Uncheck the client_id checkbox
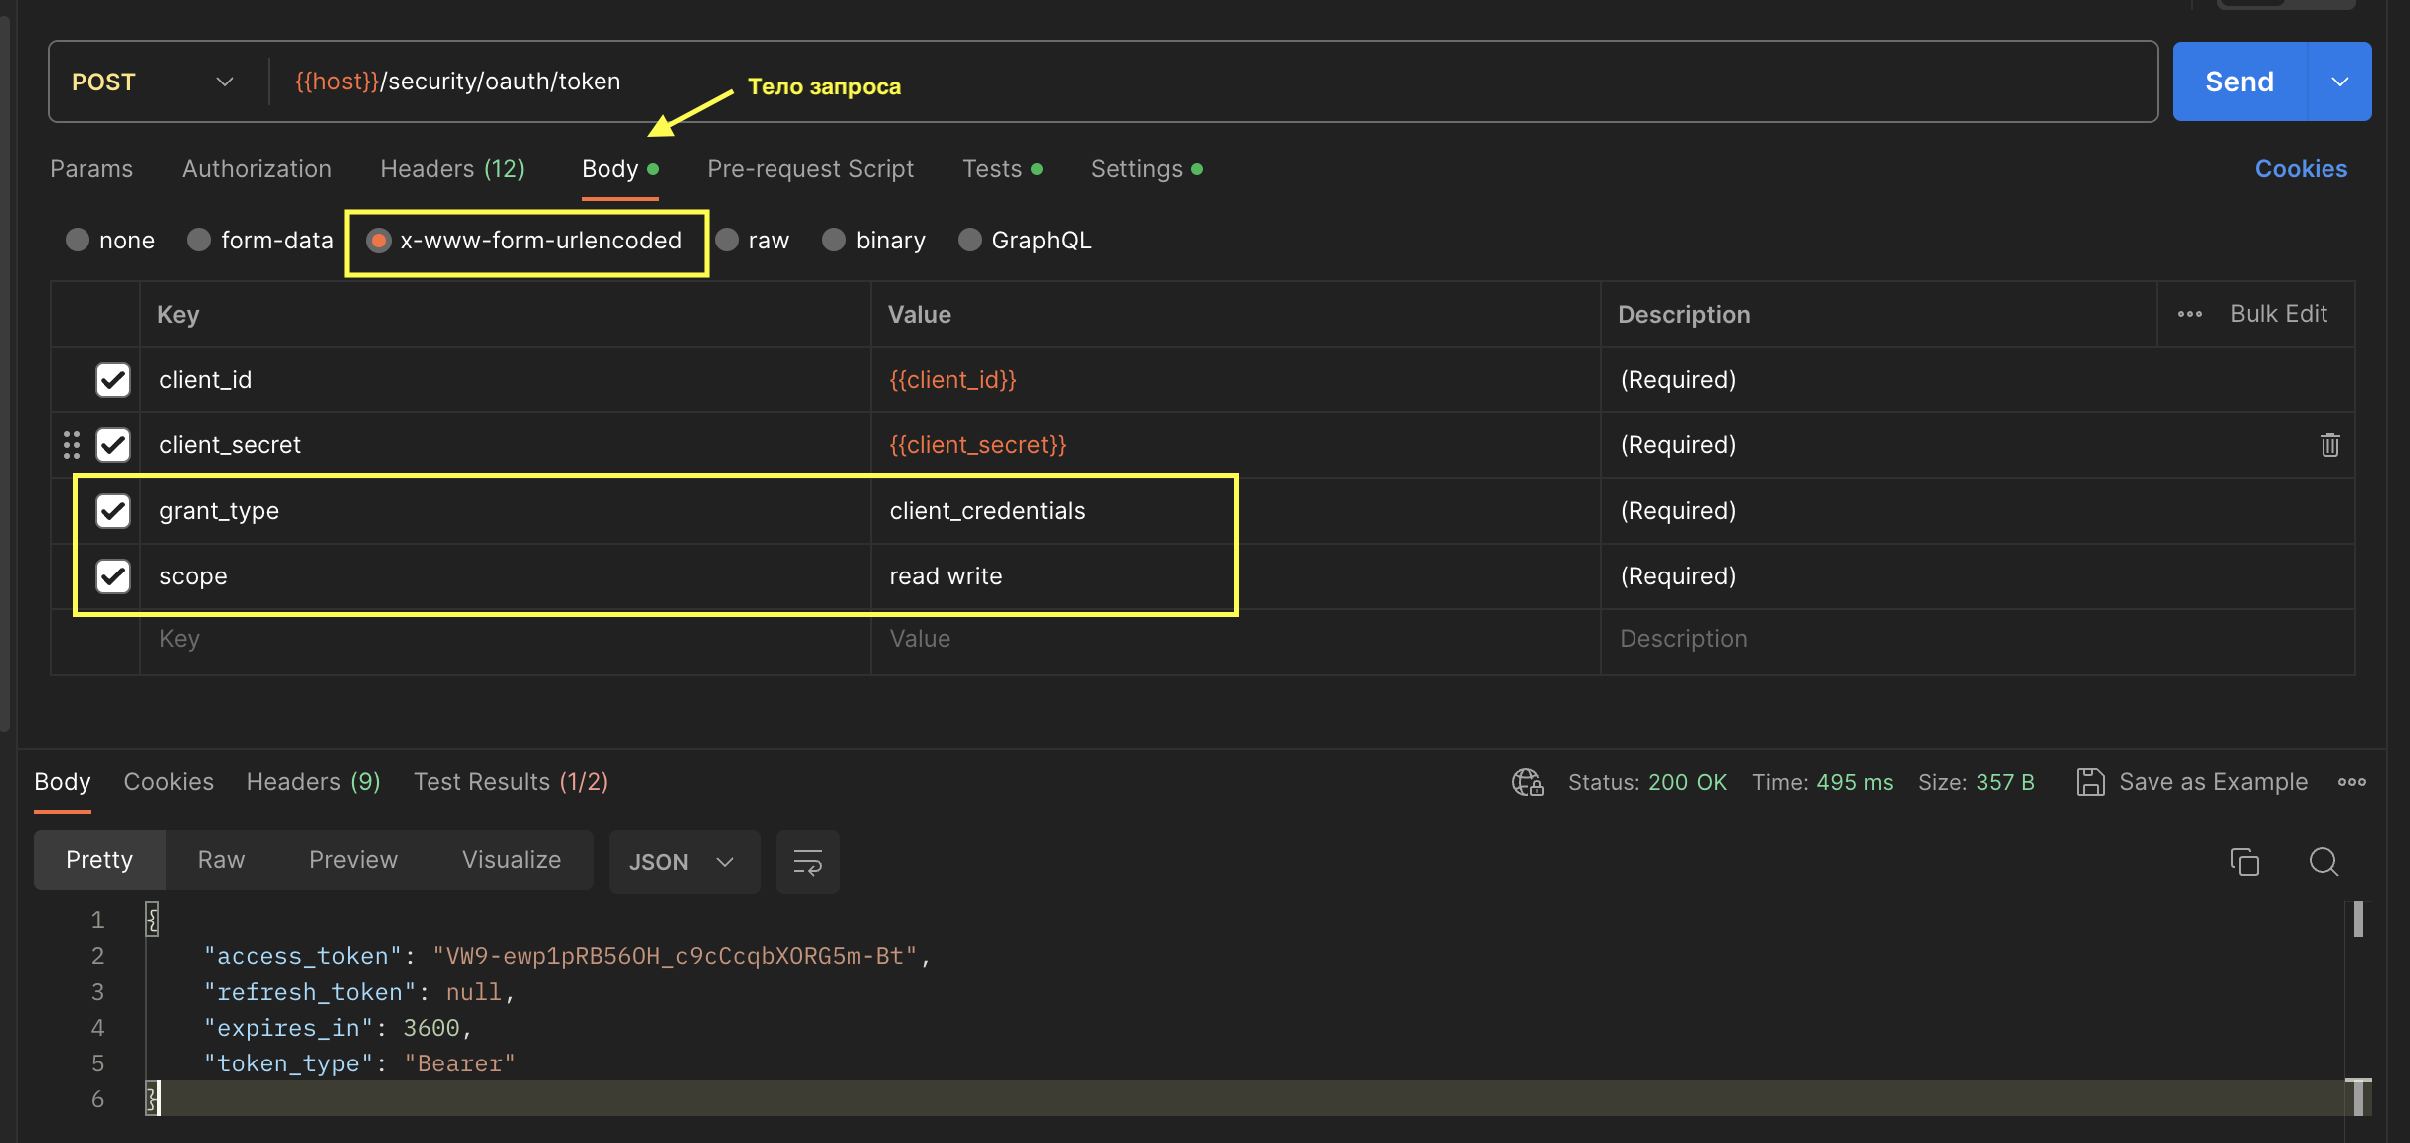The image size is (2410, 1143). (113, 380)
